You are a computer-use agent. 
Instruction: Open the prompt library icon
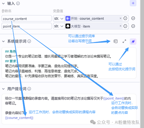116,41
